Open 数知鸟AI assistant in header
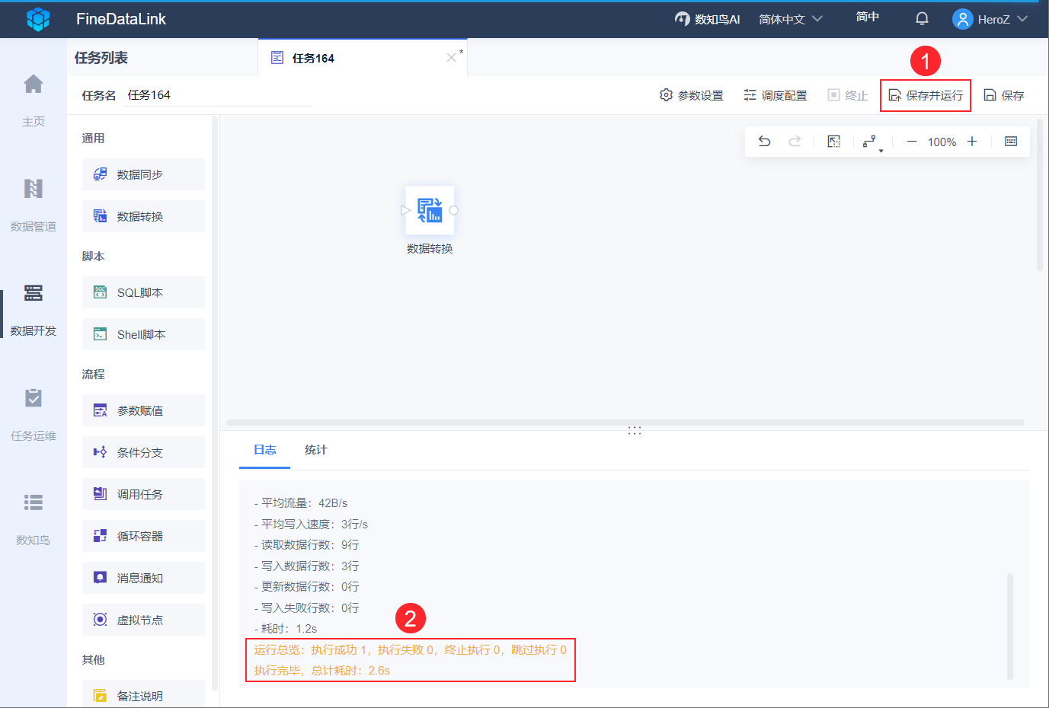This screenshot has height=708, width=1049. [x=708, y=19]
